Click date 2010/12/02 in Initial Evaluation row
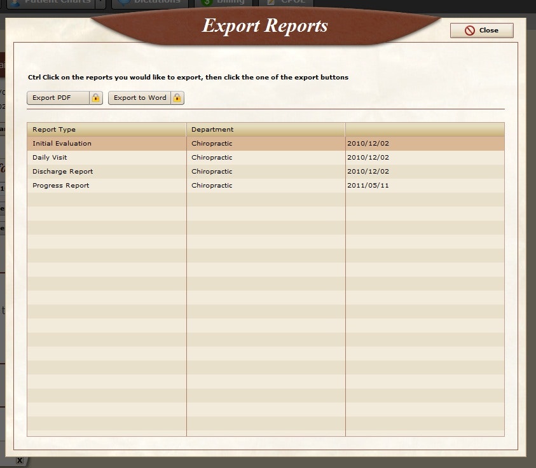This screenshot has width=536, height=468. [368, 144]
